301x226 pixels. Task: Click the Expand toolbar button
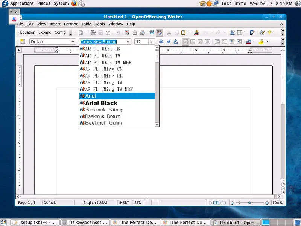pyautogui.click(x=45, y=32)
